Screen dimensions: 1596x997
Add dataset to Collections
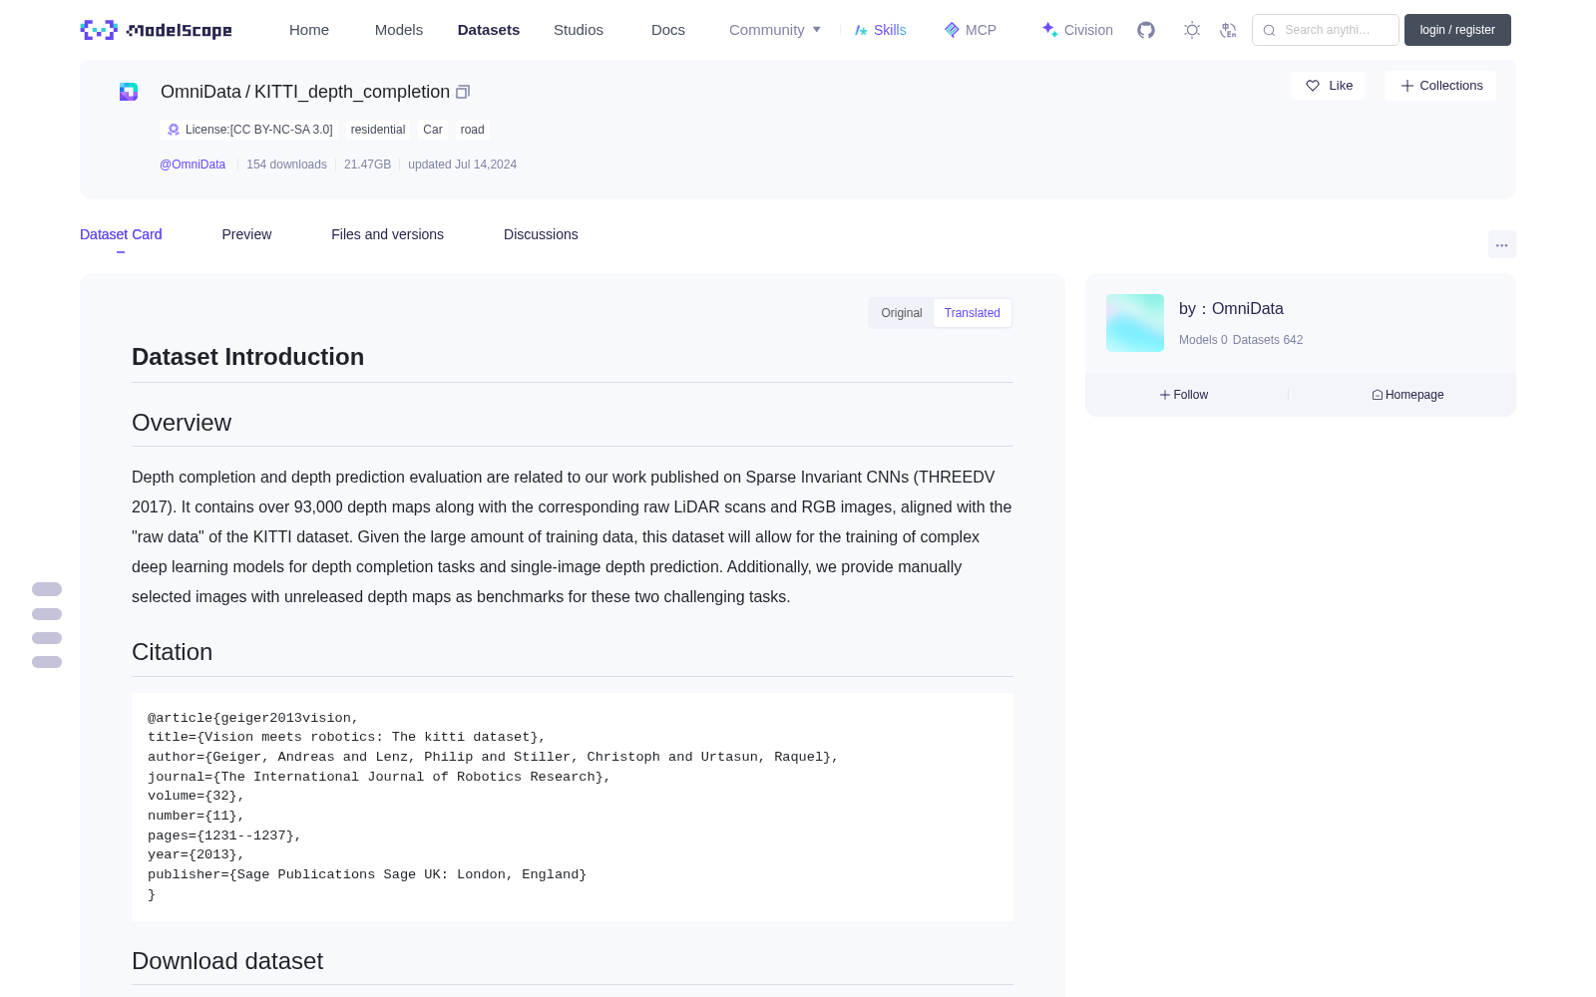(x=1440, y=86)
